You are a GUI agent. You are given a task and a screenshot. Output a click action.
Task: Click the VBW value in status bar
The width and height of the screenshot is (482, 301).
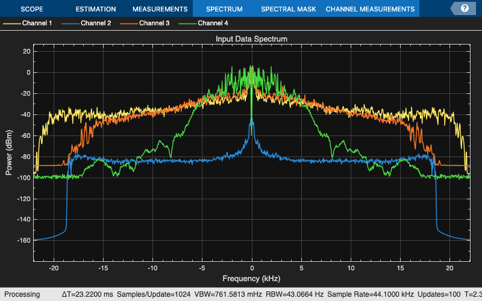(222, 294)
